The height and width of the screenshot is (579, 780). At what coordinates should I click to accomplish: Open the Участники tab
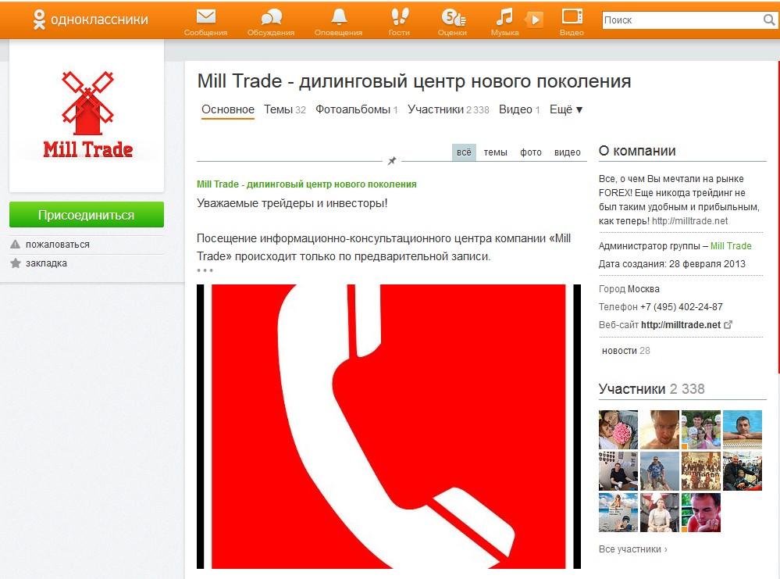click(448, 109)
